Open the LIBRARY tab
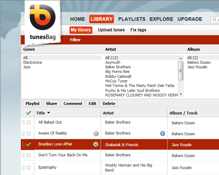Screen dimensions: 219x175 point(102,19)
